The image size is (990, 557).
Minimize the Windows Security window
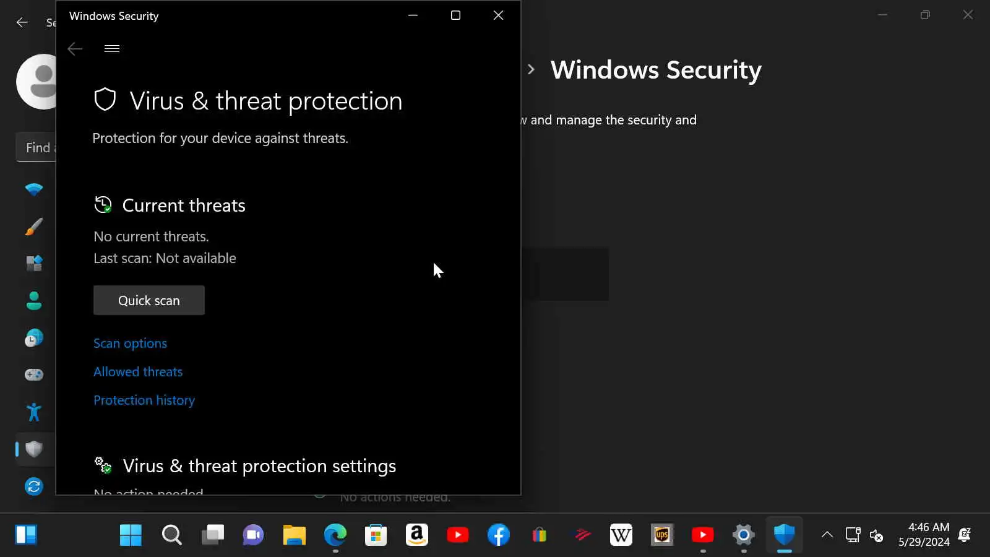[x=413, y=15]
